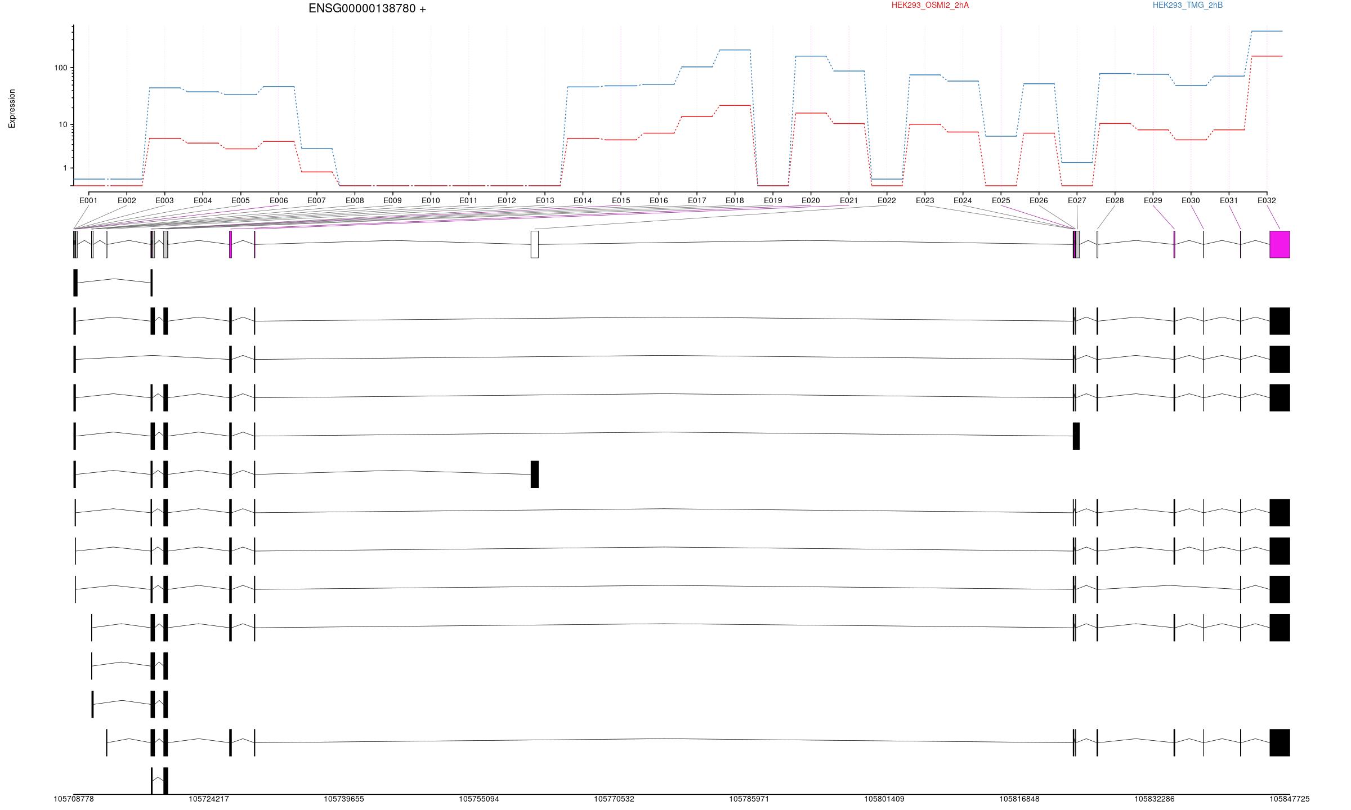Click exon bin label E019

pyautogui.click(x=773, y=200)
